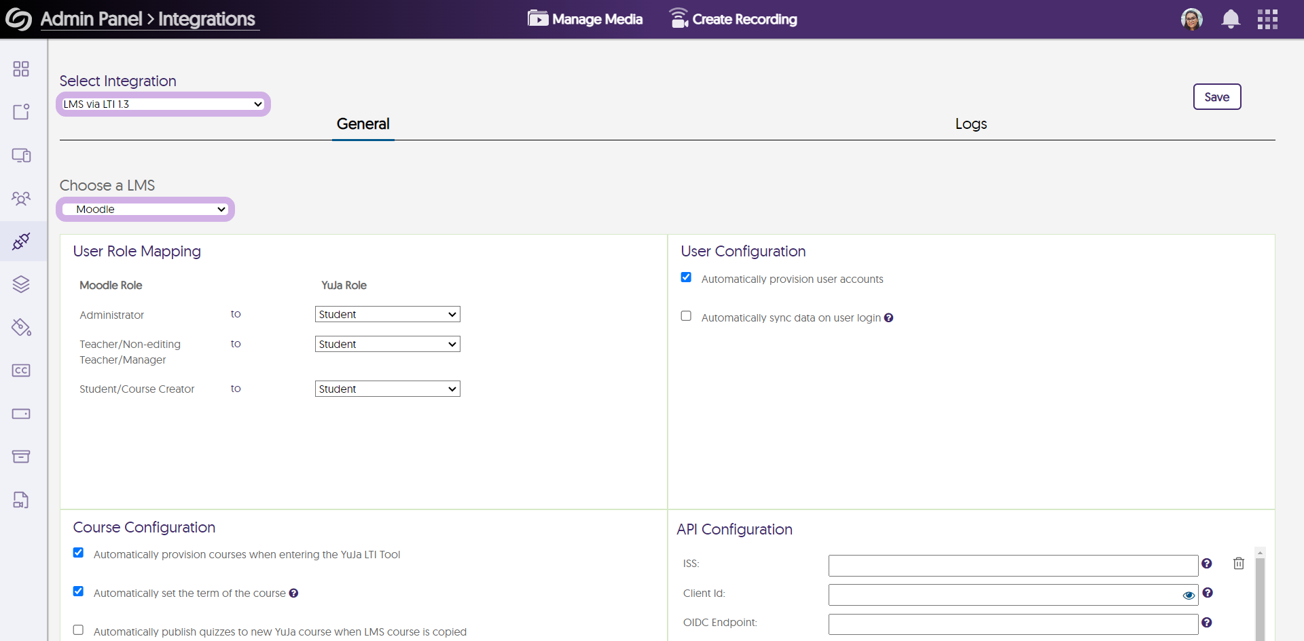Open the dashboard grid icon in sidebar

(21, 69)
